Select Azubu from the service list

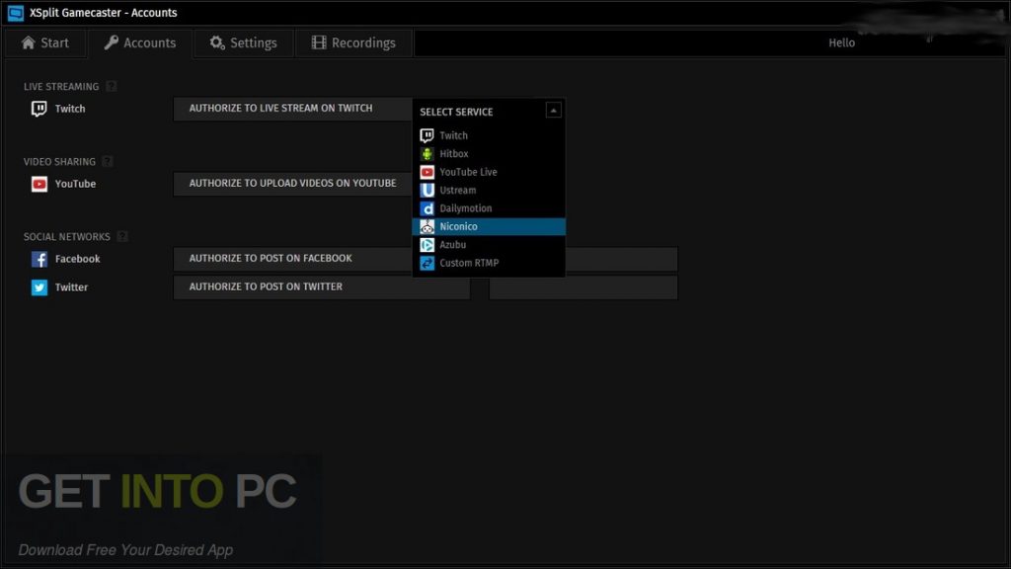click(x=489, y=245)
